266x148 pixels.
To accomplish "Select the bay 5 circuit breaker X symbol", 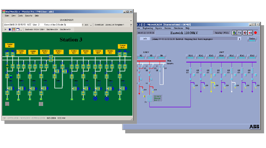I will [55, 76].
